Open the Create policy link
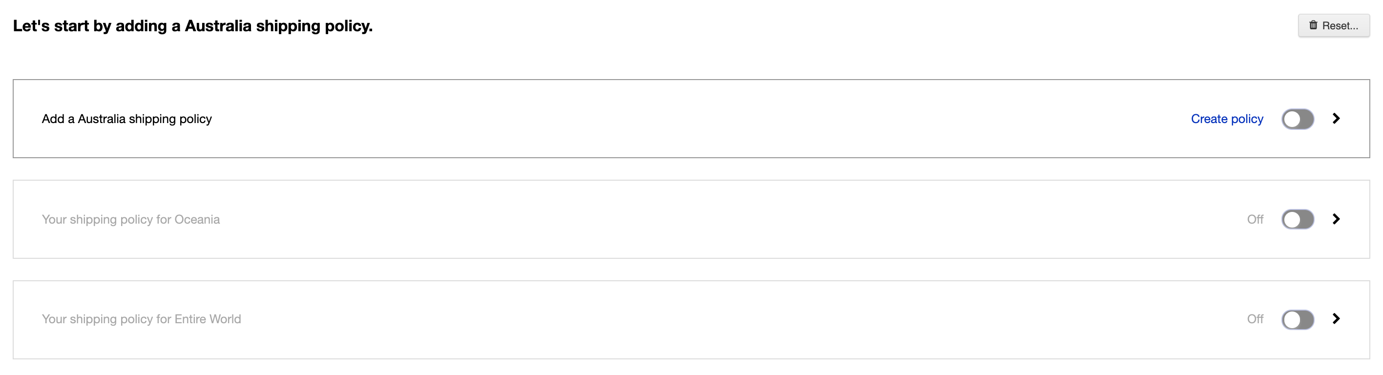Screen dimensions: 1383x375 click(1227, 119)
